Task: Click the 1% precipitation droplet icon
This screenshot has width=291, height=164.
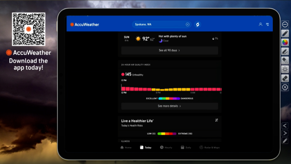Action: (x=213, y=39)
